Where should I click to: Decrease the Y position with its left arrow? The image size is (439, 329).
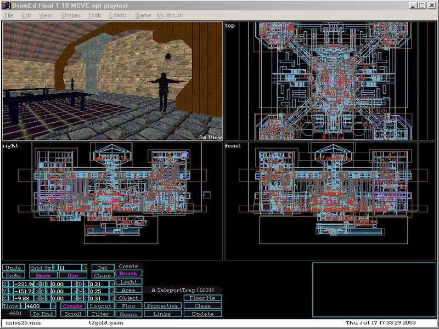tap(10, 291)
